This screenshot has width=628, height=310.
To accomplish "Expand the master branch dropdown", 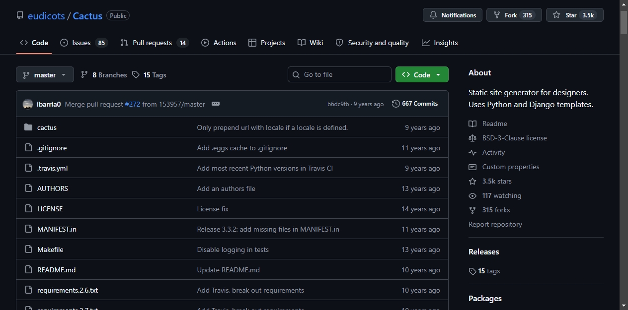I will click(45, 74).
